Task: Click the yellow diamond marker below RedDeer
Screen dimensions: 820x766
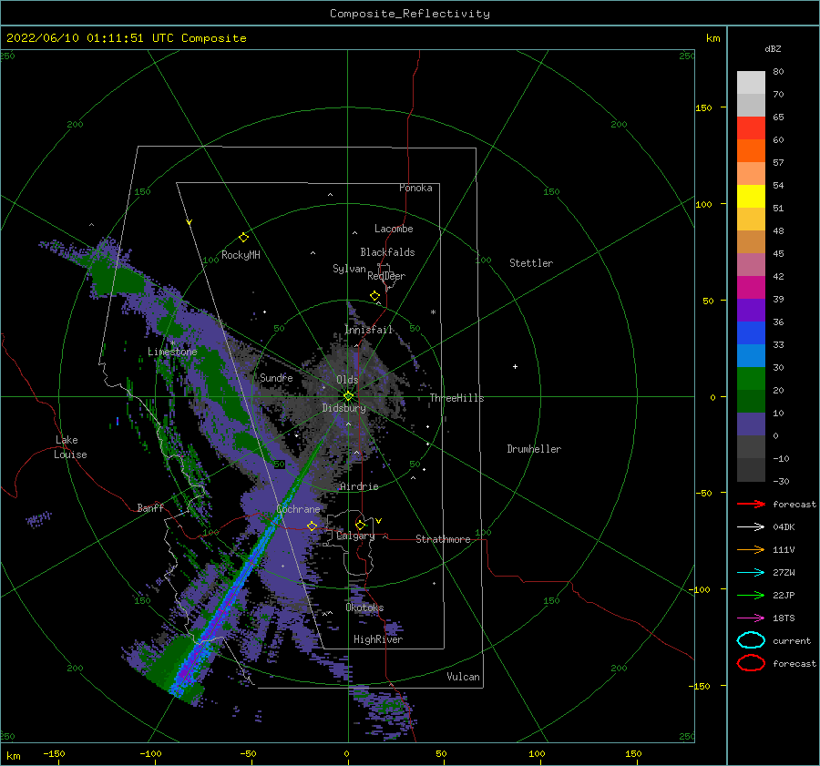Action: click(375, 296)
